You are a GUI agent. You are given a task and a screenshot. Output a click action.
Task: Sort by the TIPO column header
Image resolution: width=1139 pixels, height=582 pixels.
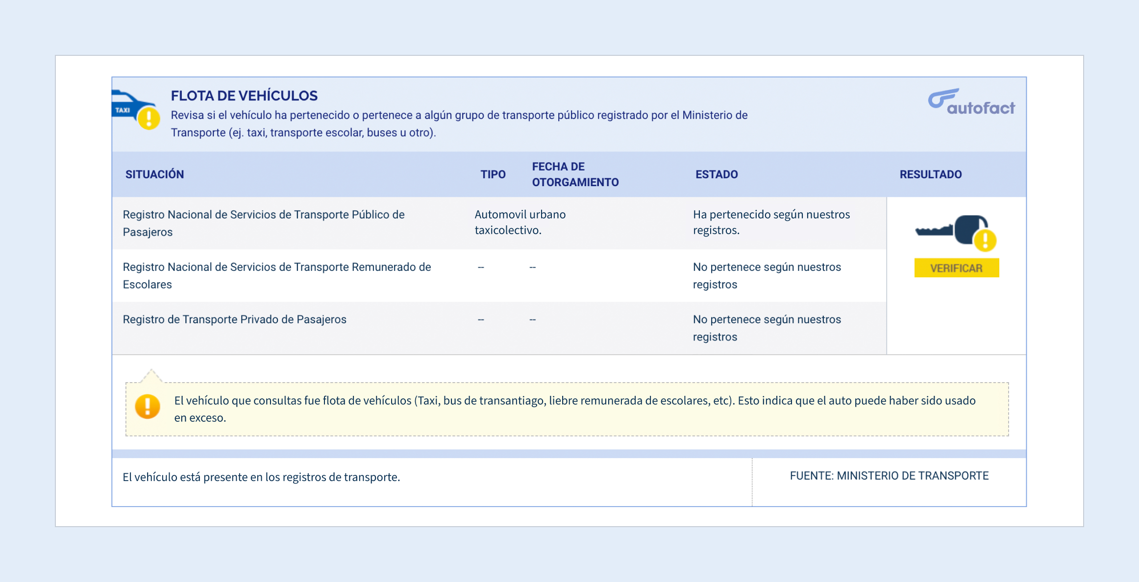point(492,174)
